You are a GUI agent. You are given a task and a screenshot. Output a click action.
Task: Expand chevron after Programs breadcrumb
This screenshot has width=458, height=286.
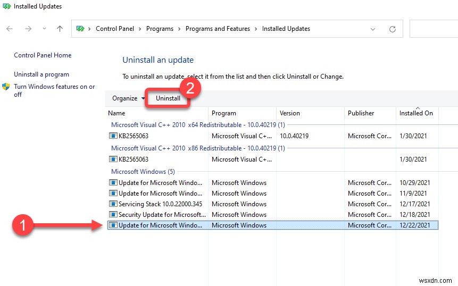click(x=179, y=29)
